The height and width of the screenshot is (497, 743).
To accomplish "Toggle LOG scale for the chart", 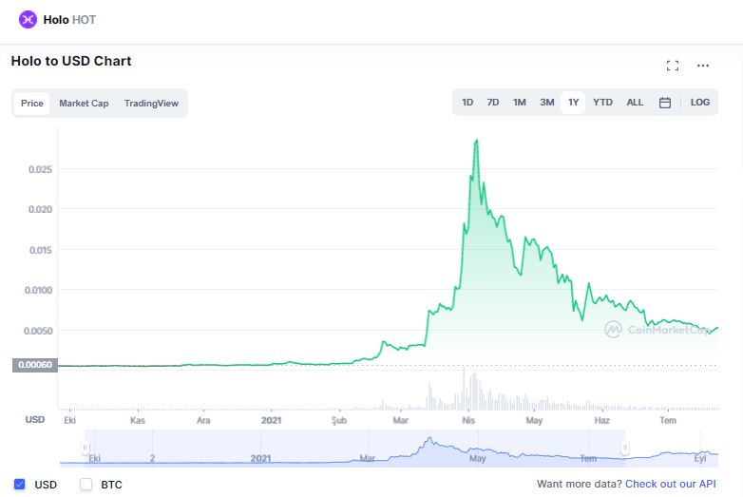I will click(700, 103).
